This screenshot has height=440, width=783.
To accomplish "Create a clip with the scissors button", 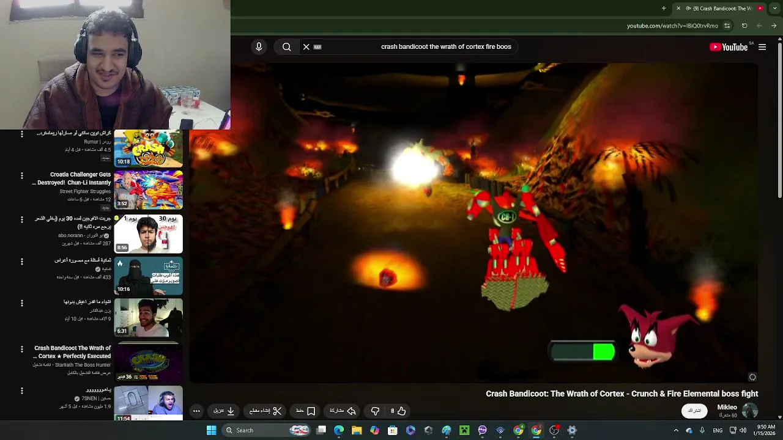I will click(x=266, y=411).
